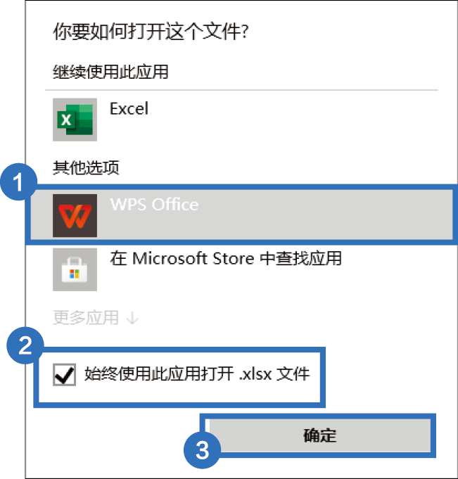The width and height of the screenshot is (458, 479).
Task: Confirm with the 确定 button
Action: coord(319,435)
